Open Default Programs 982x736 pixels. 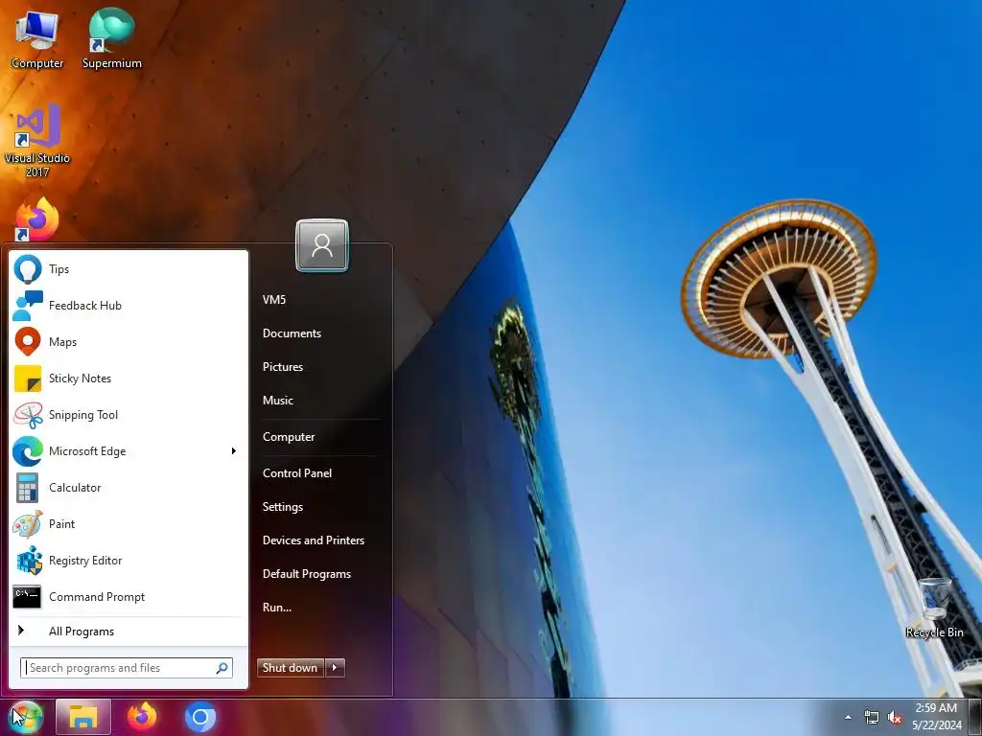click(x=306, y=574)
